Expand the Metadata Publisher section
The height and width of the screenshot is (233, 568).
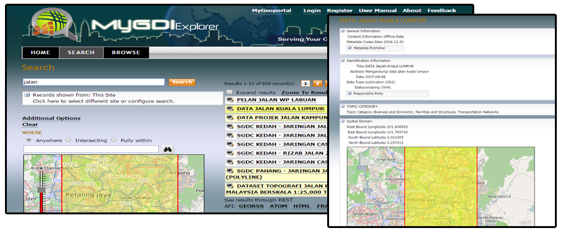coord(349,48)
